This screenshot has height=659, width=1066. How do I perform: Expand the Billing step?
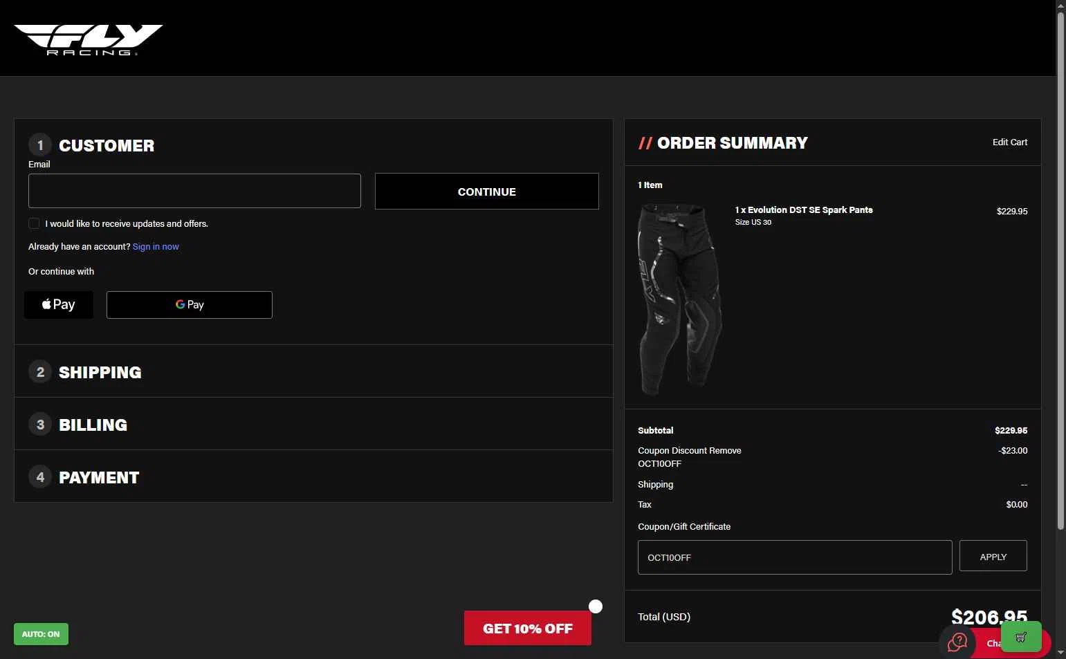(x=313, y=425)
